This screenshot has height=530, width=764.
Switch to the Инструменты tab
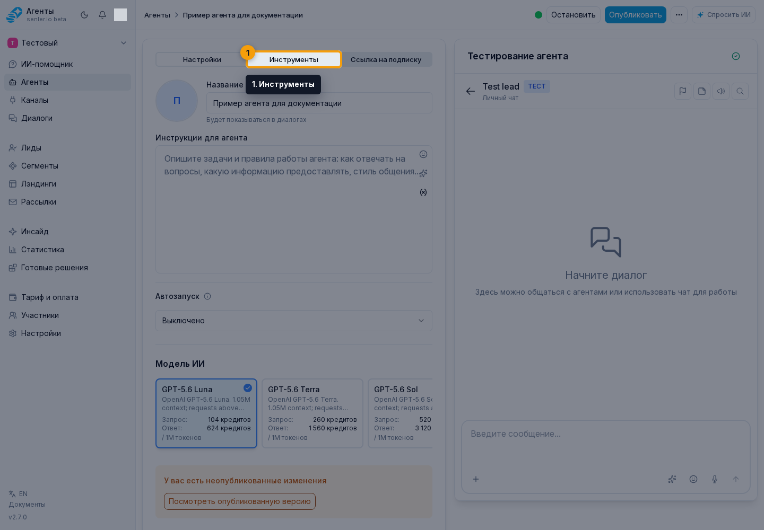tap(294, 59)
